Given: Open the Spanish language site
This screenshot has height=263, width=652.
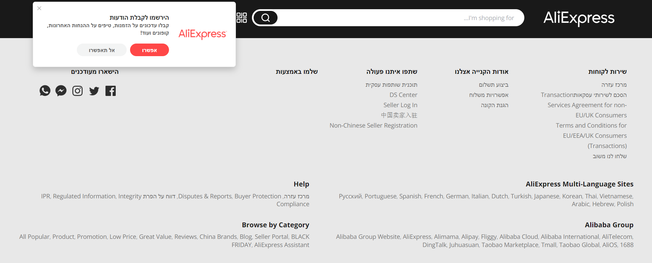Looking at the screenshot, I should pyautogui.click(x=410, y=196).
